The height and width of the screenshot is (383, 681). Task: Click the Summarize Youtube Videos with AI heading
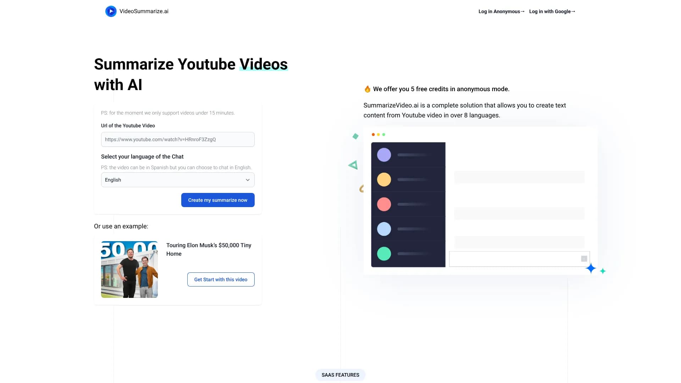point(191,74)
